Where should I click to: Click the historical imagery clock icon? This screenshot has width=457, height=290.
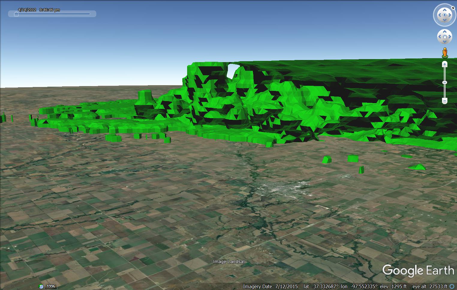[x=40, y=286]
